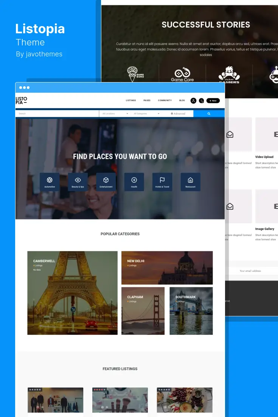Click the Game Care controller logo

(182, 75)
